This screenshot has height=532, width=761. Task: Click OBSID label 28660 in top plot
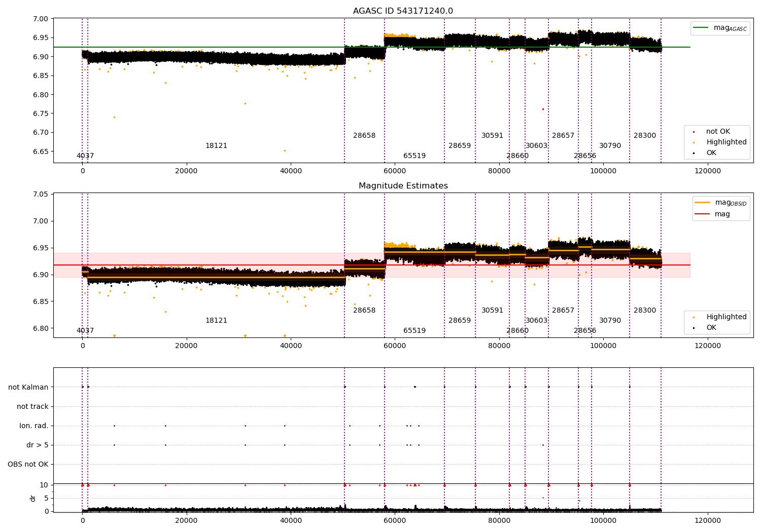tap(517, 156)
